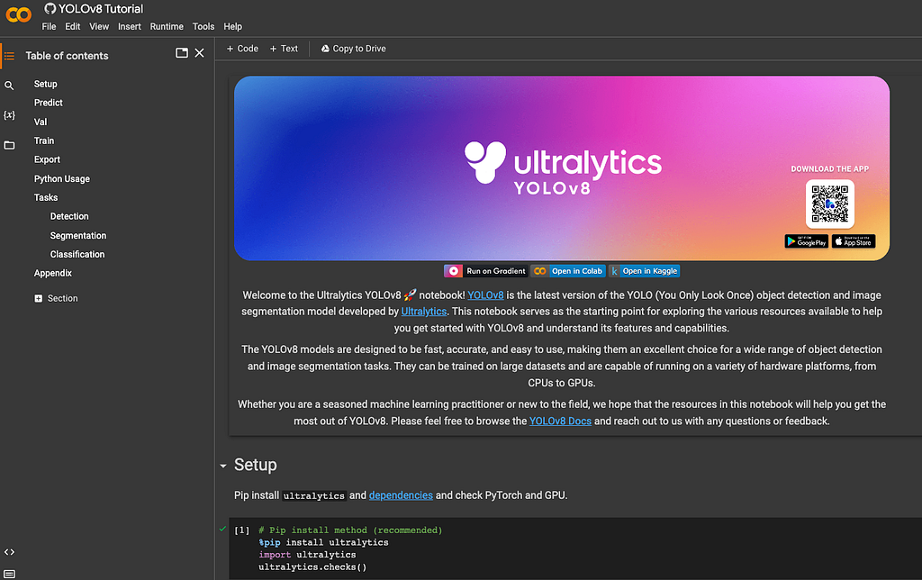Click the Open in Colab badge
Image resolution: width=922 pixels, height=580 pixels.
(568, 271)
